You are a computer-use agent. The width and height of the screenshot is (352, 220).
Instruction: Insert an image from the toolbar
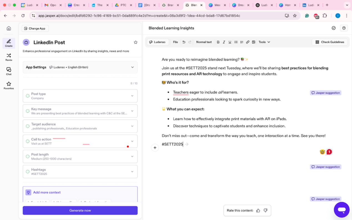[253, 42]
